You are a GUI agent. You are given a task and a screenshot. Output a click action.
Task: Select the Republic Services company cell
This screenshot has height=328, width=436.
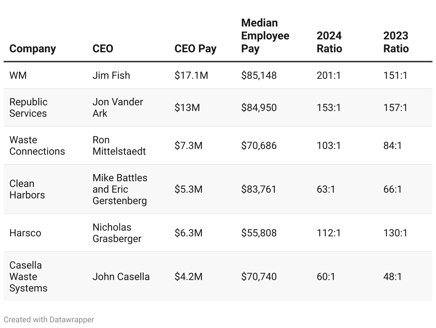click(x=28, y=107)
